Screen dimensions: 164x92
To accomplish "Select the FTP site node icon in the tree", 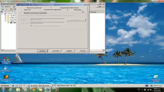I will click(x=11, y=22).
